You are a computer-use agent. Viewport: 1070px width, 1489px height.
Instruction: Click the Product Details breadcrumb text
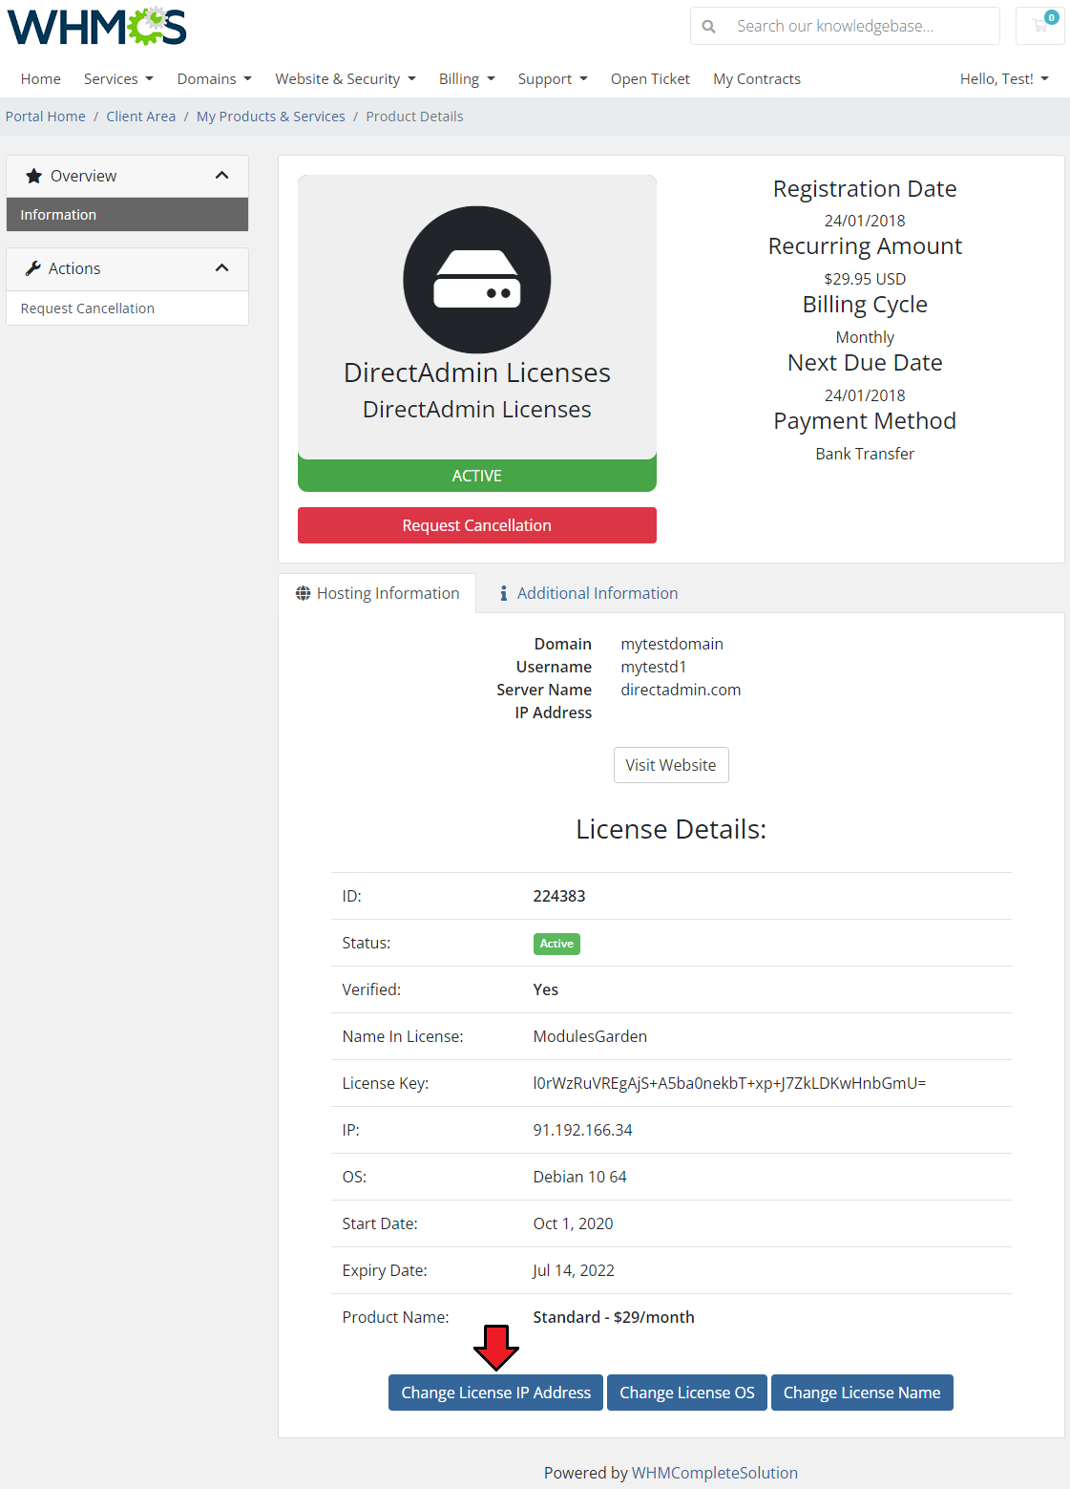pyautogui.click(x=414, y=117)
